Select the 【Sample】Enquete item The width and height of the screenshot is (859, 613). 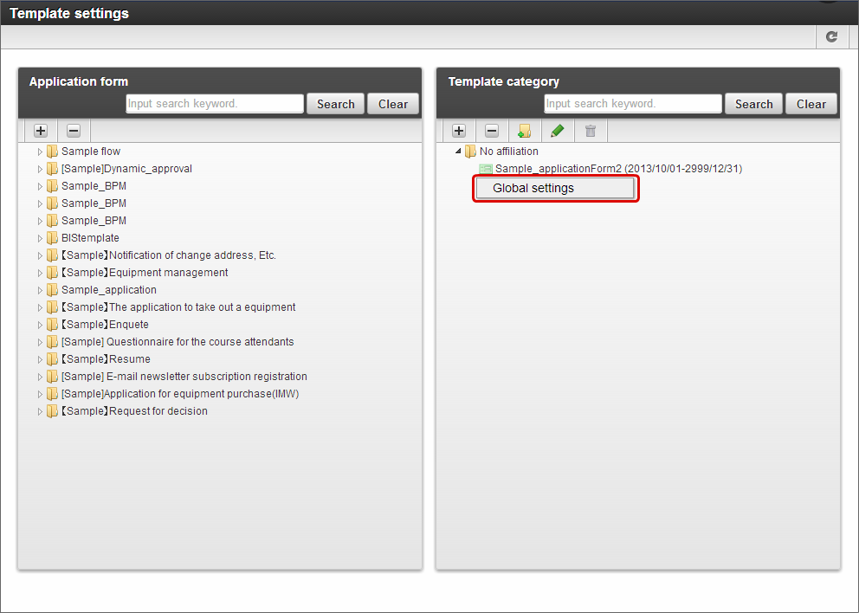click(105, 325)
